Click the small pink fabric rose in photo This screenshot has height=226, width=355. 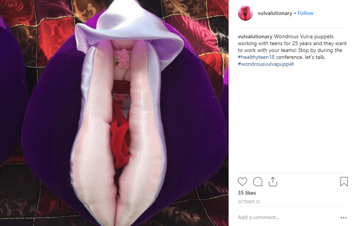(123, 58)
